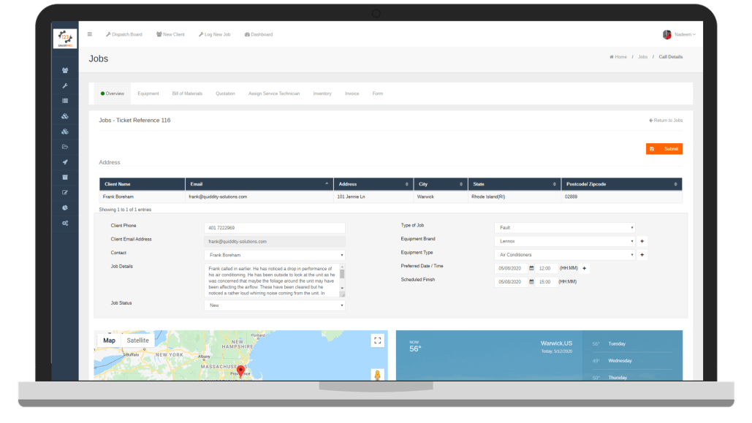Click the Return to Jobs link

click(666, 121)
